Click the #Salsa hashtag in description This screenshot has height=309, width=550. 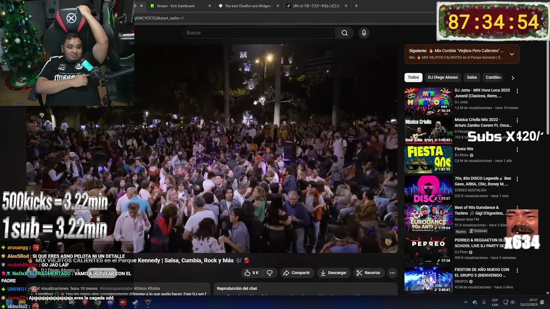coord(153,288)
